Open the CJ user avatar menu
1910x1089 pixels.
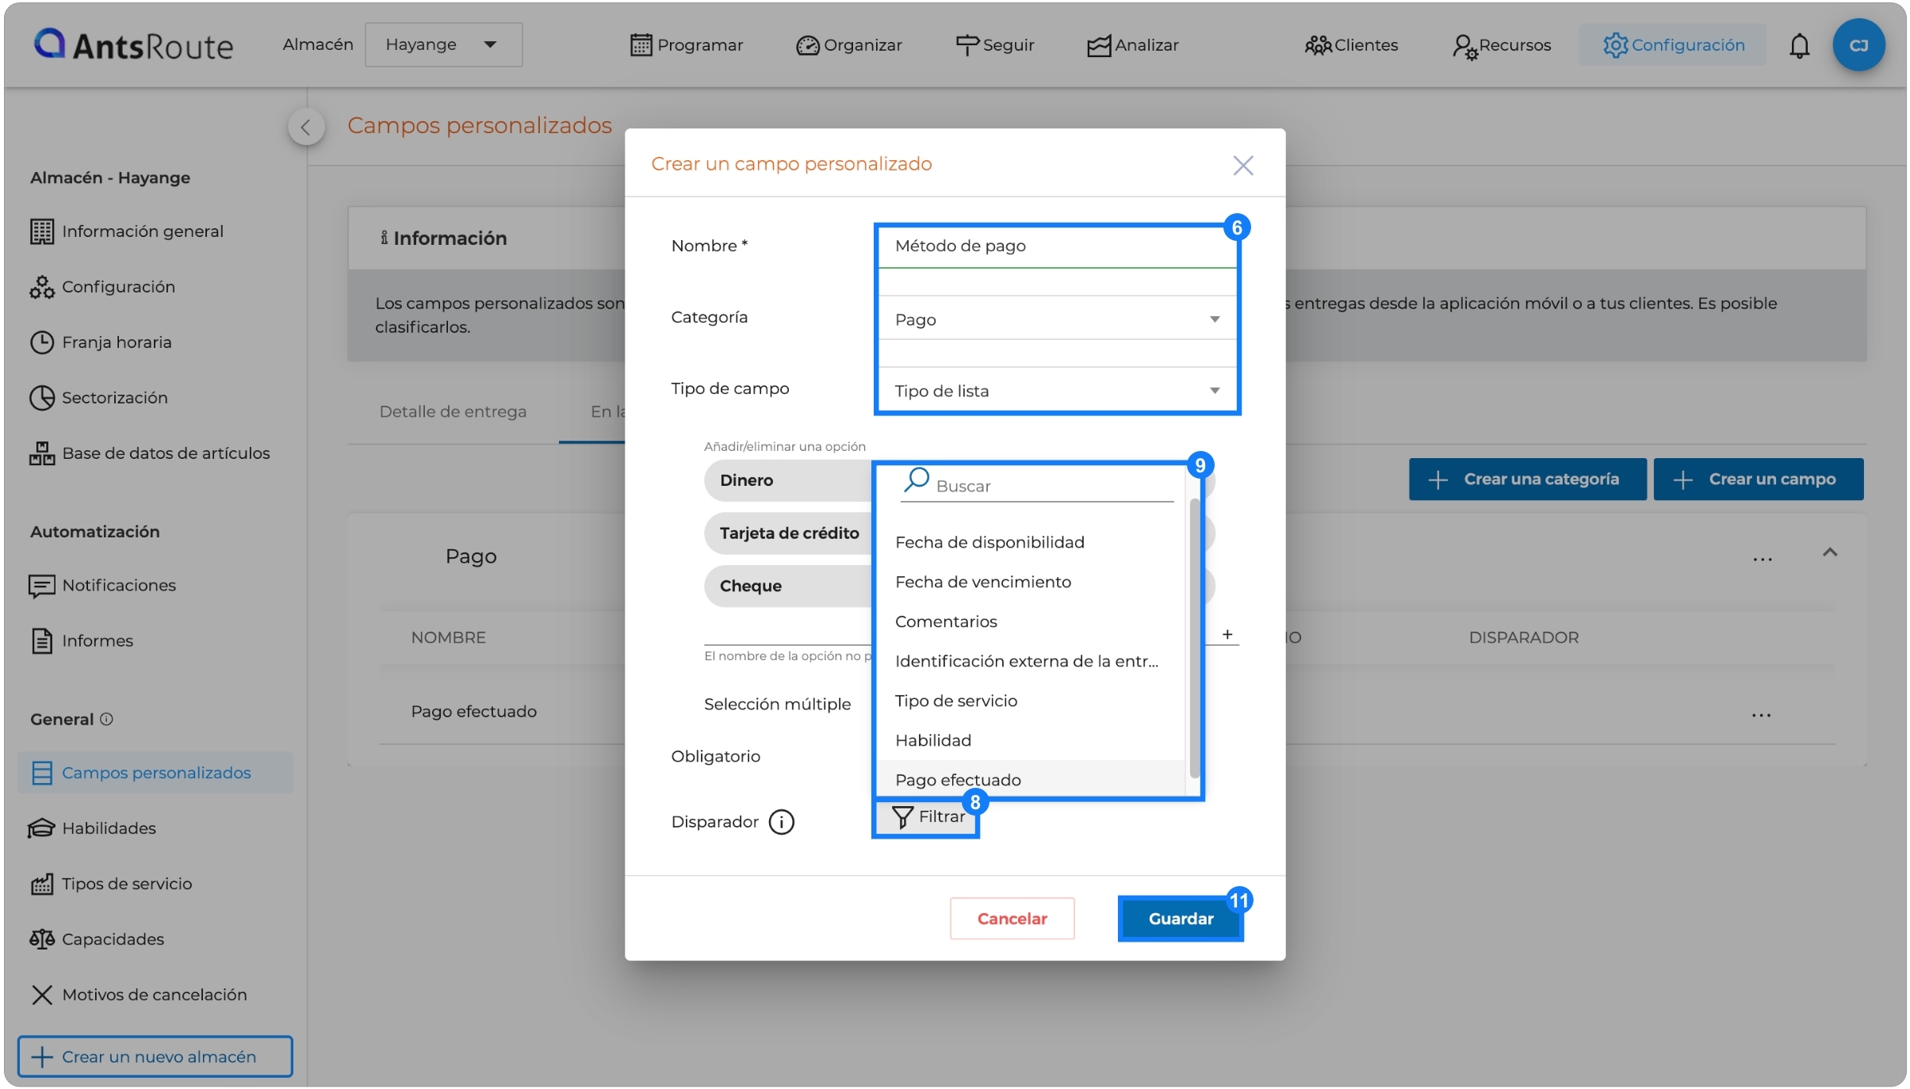pyautogui.click(x=1858, y=45)
